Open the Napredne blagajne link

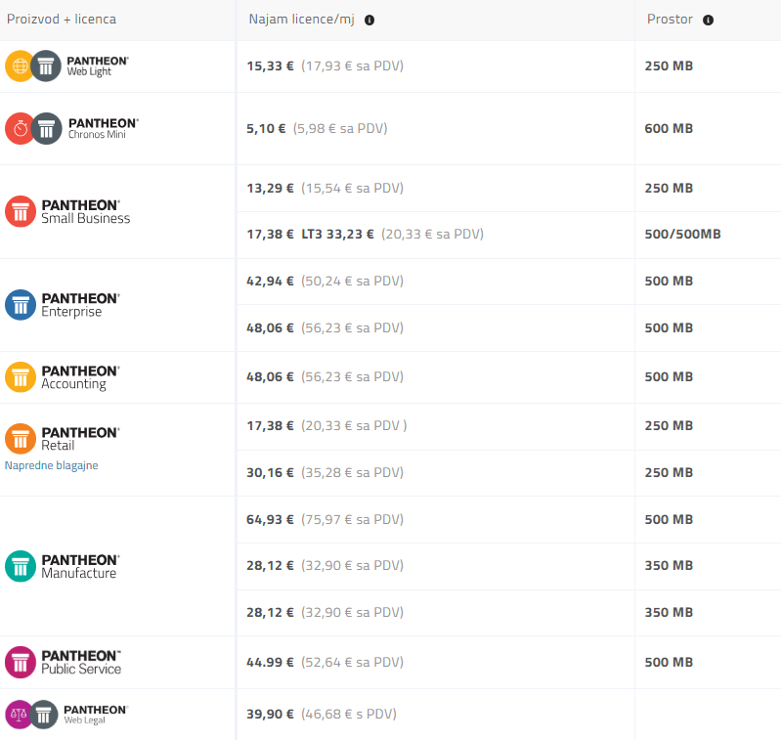[51, 465]
